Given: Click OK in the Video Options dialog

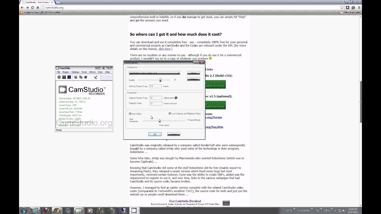Looking at the screenshot, I should point(155,134).
